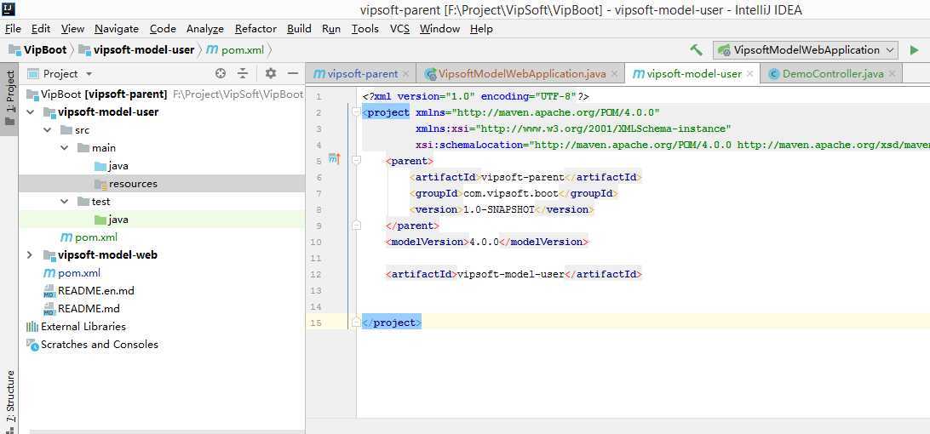Close the vipsoft-parent editor tab
Screen dimensions: 930x434
pos(405,74)
